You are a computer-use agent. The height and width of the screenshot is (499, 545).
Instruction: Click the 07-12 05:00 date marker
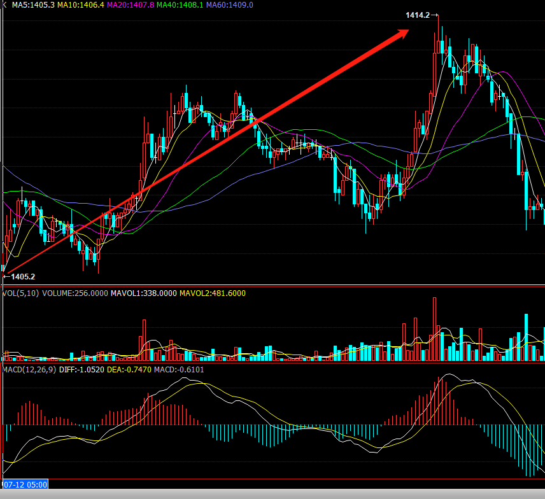click(x=25, y=484)
